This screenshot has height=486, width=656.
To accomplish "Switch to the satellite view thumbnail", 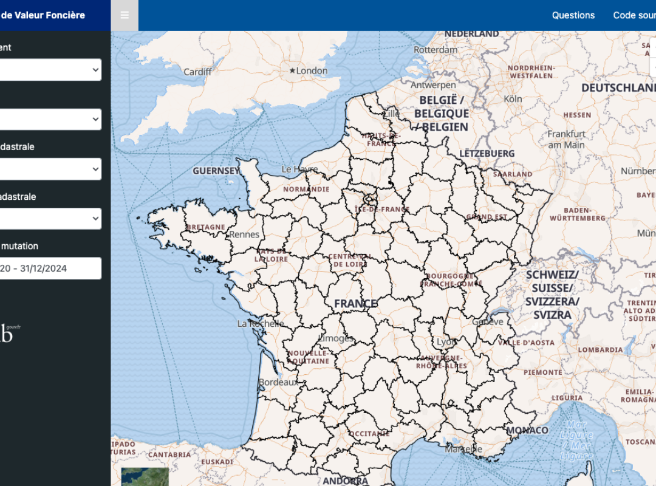I will click(145, 477).
